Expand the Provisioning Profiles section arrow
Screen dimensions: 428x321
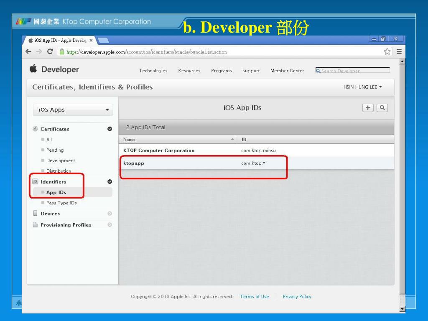pos(110,224)
